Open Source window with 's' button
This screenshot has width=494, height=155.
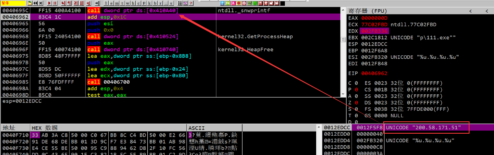coord(171,3)
